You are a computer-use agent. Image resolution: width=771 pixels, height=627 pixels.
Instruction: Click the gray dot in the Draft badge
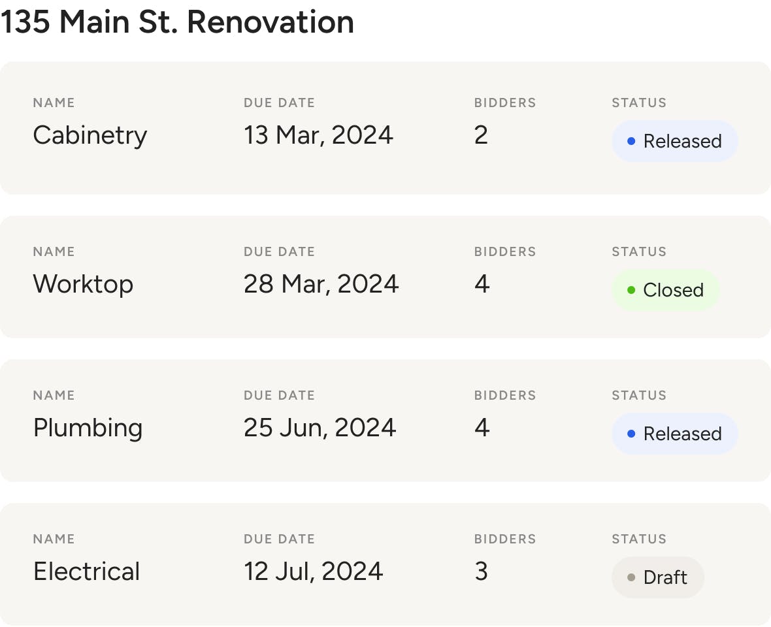point(631,577)
